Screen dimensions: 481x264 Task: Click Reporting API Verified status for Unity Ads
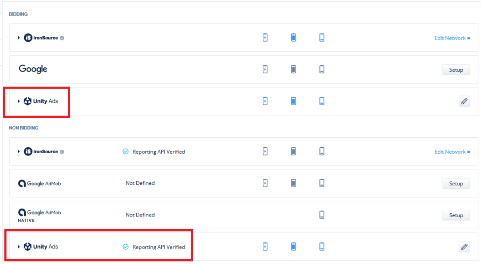[x=158, y=247]
